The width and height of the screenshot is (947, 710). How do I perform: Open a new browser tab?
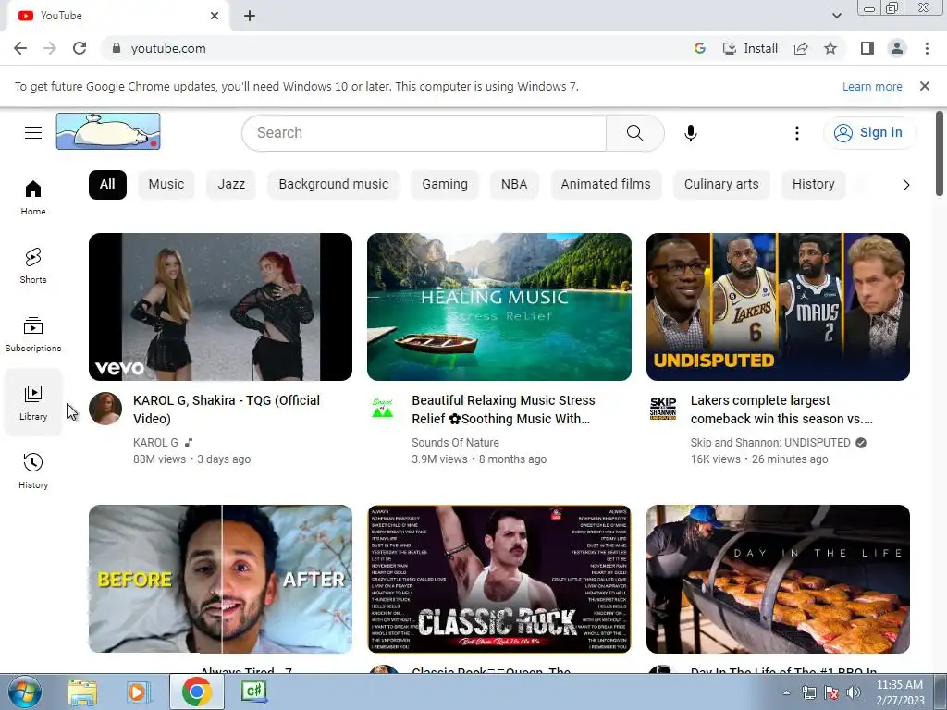pos(250,16)
